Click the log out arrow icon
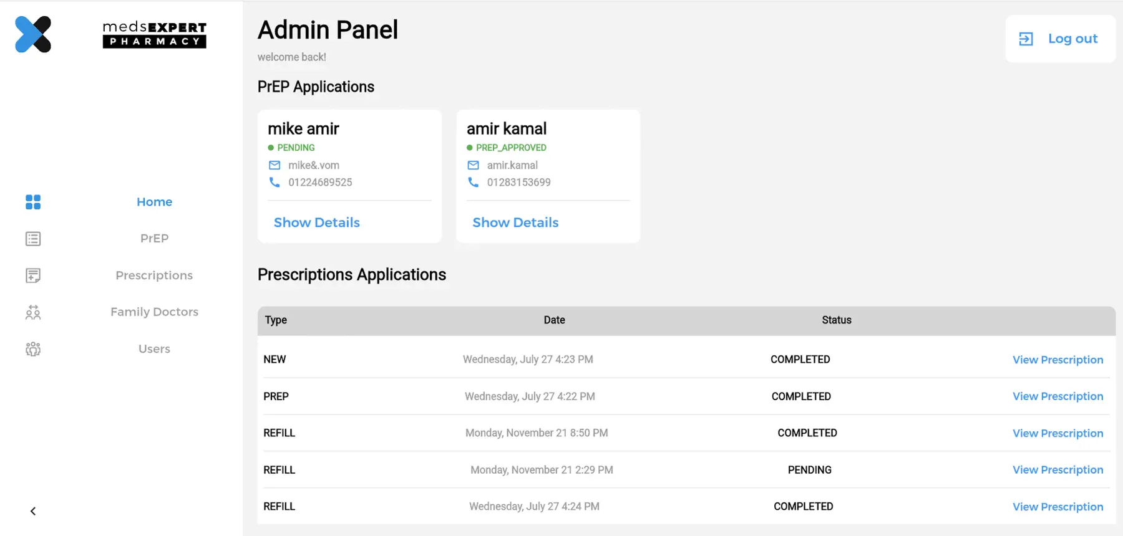 1026,39
